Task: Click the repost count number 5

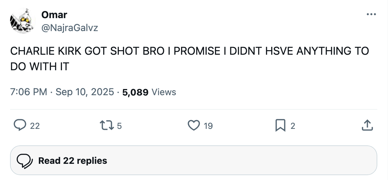Action: tap(119, 126)
